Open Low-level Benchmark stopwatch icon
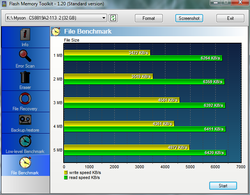 click(x=25, y=141)
